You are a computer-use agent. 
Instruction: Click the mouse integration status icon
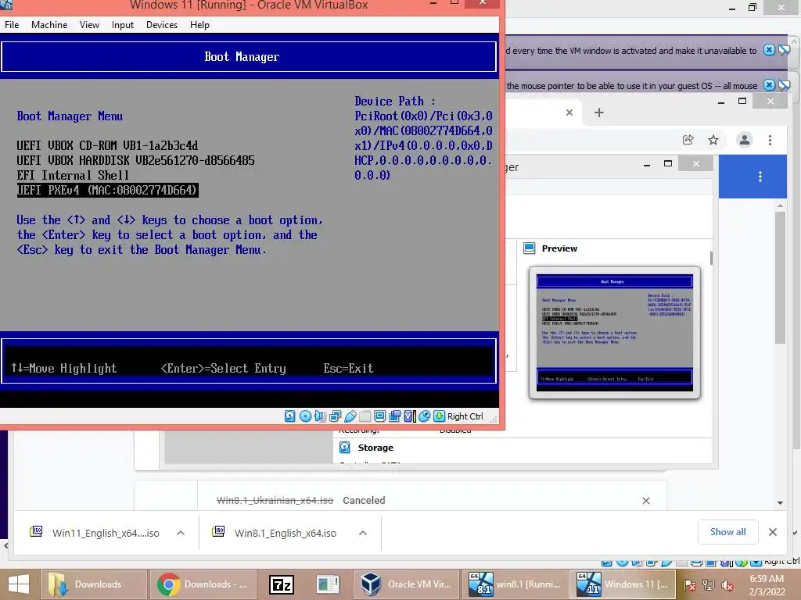[424, 416]
